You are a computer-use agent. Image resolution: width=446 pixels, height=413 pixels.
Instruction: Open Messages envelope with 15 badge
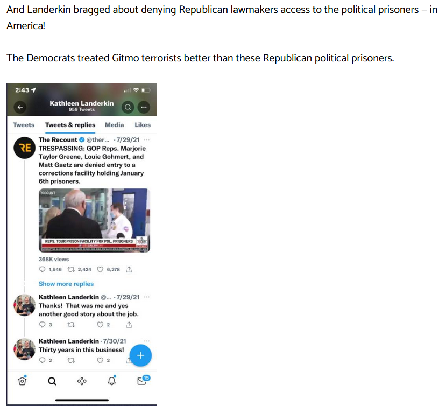[143, 380]
